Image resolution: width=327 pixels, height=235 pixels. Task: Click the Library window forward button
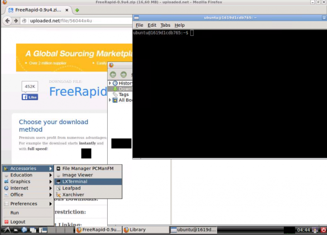coord(124,74)
